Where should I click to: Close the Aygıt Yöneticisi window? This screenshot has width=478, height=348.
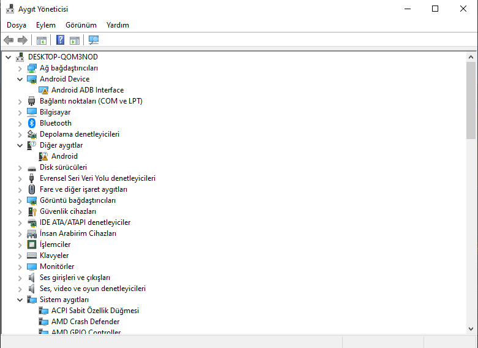463,9
